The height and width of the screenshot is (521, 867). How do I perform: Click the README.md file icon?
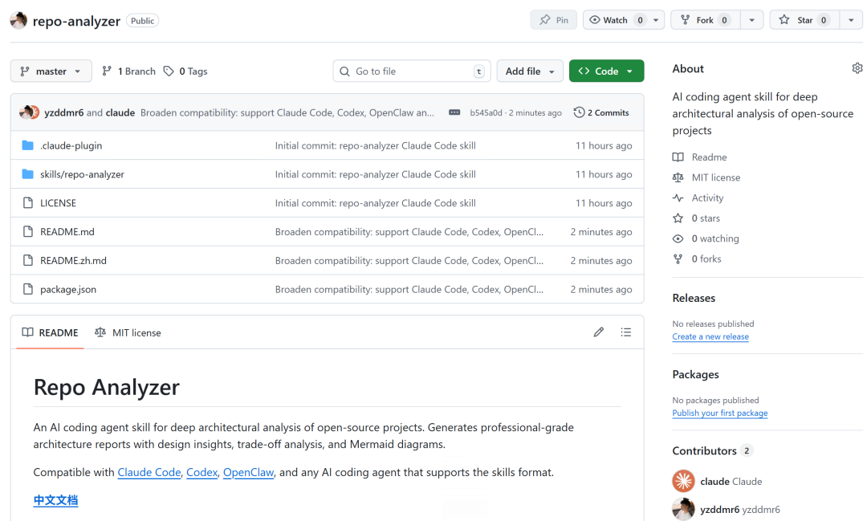[27, 232]
